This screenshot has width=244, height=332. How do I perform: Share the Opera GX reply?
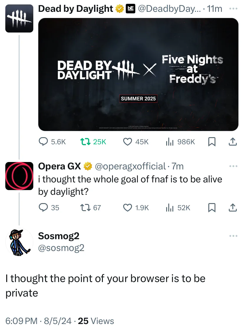(233, 208)
